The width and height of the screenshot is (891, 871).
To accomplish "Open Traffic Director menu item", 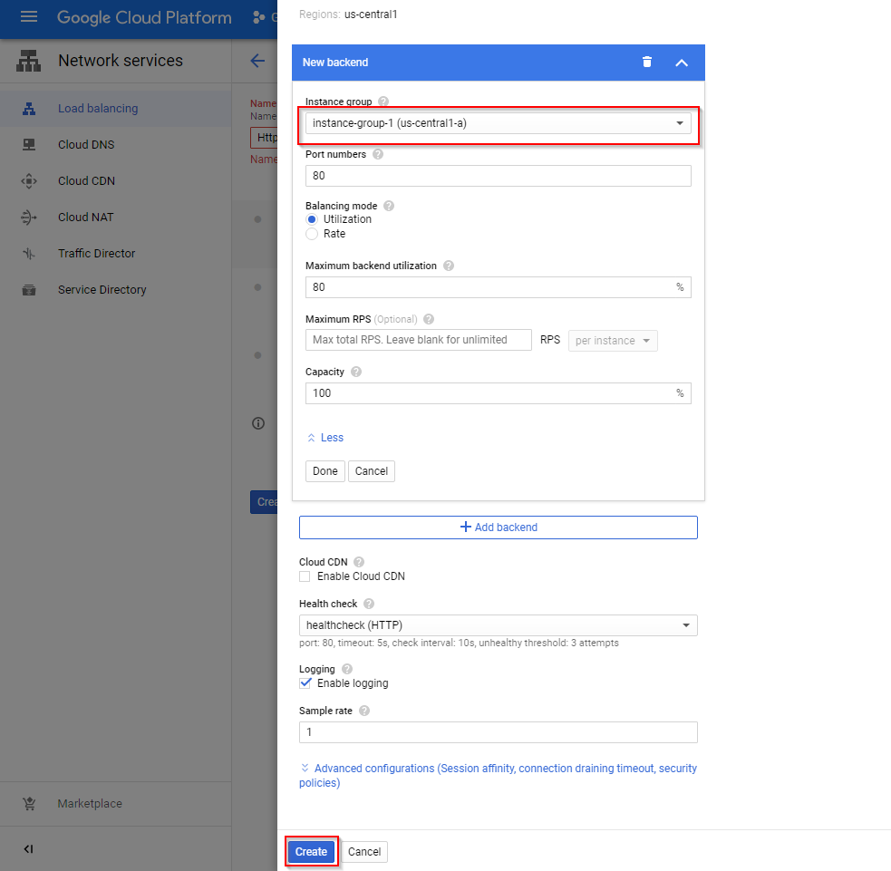I will [116, 254].
